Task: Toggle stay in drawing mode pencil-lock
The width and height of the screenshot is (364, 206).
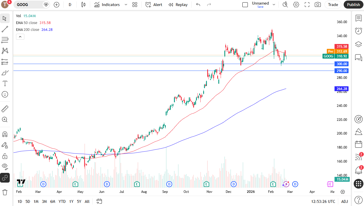Action: pos(5,145)
